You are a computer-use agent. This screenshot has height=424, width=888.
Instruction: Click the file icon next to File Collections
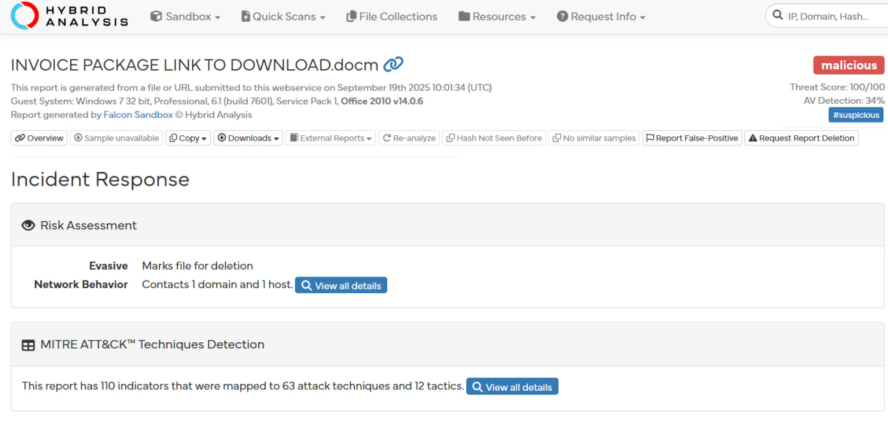pyautogui.click(x=352, y=16)
